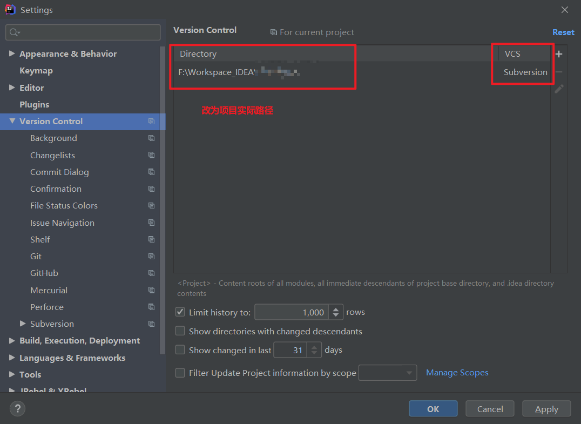
Task: Open the GitHub settings page
Action: [44, 273]
